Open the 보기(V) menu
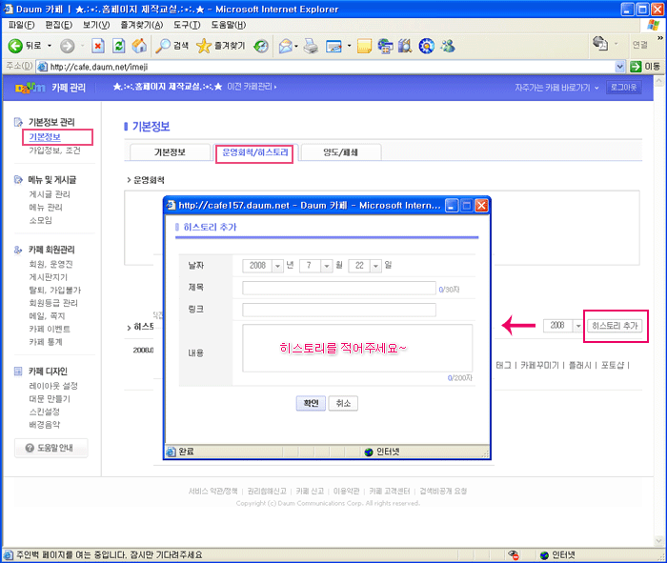The height and width of the screenshot is (563, 667). 96,25
